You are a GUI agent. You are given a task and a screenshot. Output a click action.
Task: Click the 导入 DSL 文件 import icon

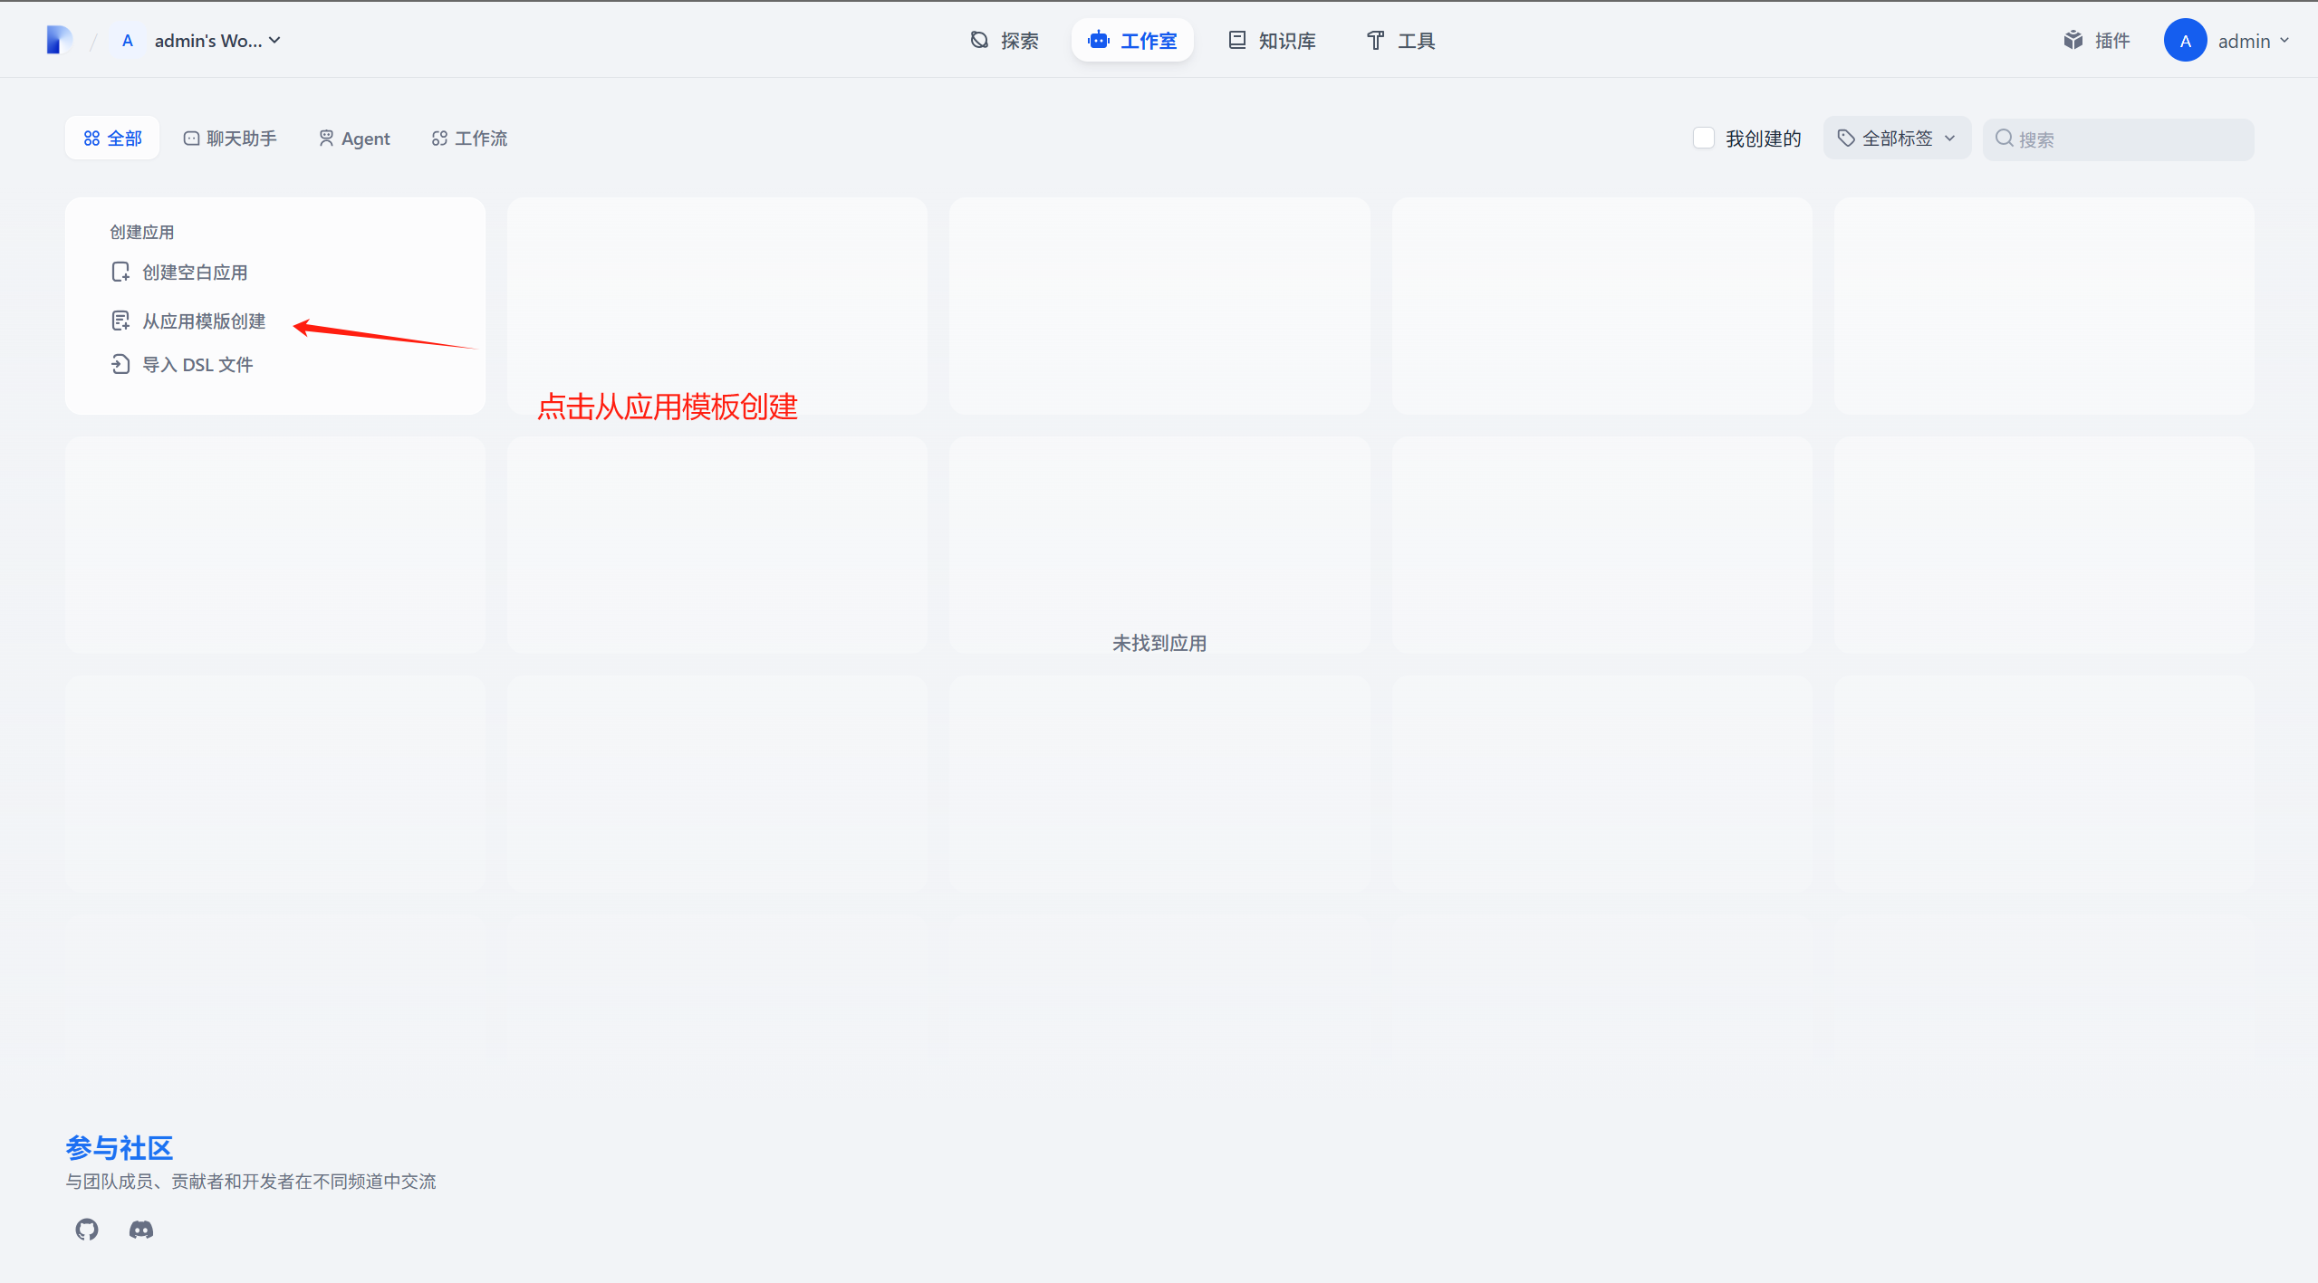coord(120,364)
